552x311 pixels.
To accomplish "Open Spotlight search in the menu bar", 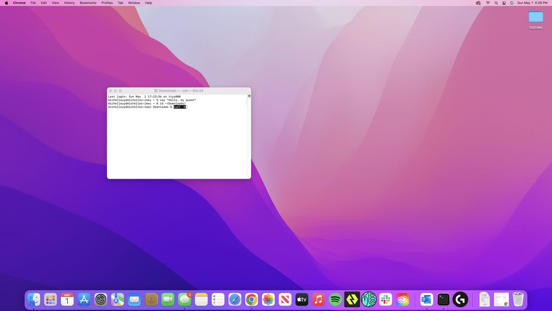I will point(496,3).
